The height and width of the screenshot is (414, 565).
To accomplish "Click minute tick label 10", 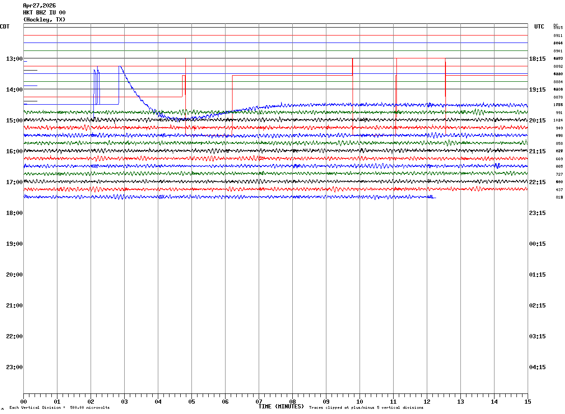I will coord(360,402).
